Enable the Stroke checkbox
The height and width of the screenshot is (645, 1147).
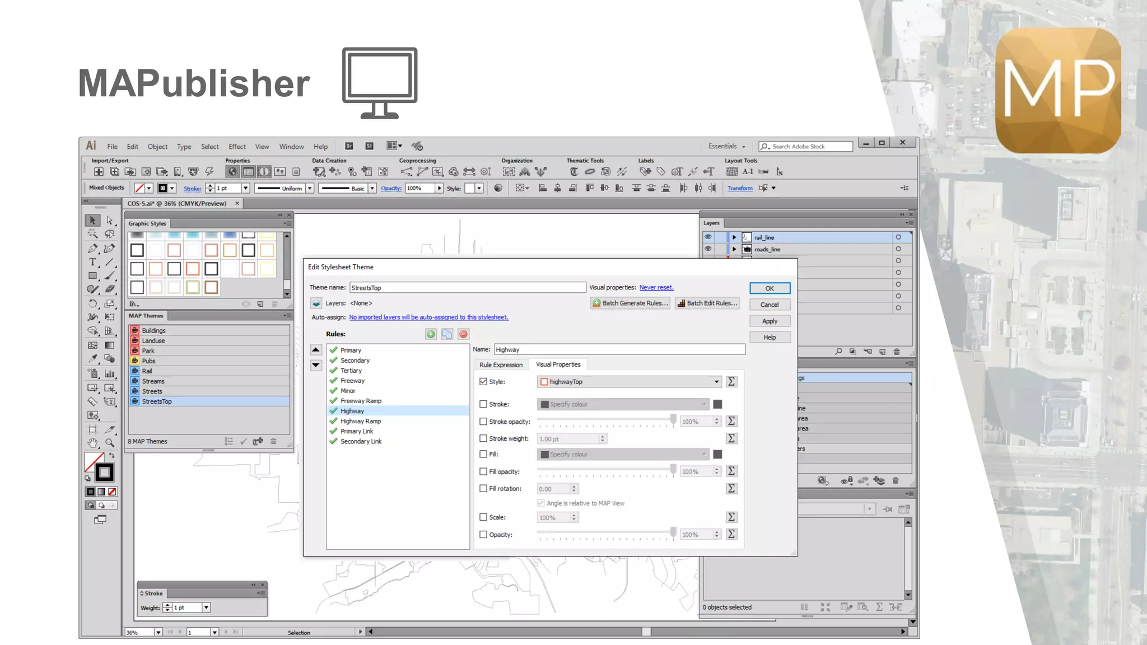coord(483,404)
